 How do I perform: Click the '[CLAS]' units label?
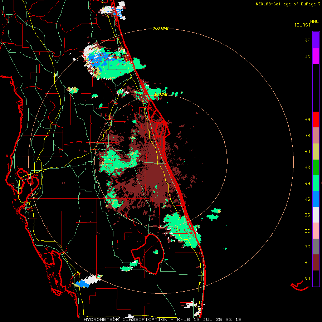pos(302,25)
